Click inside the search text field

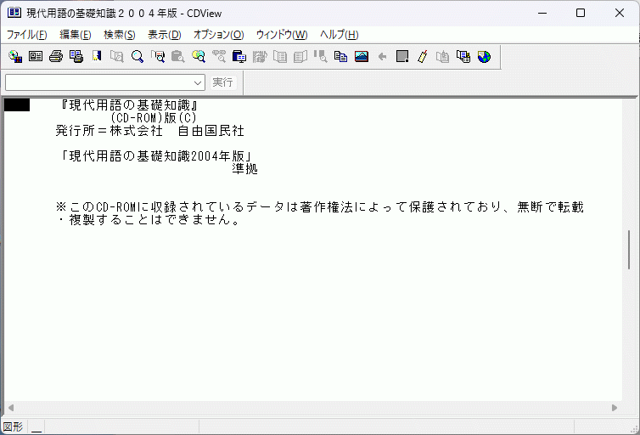click(x=98, y=83)
